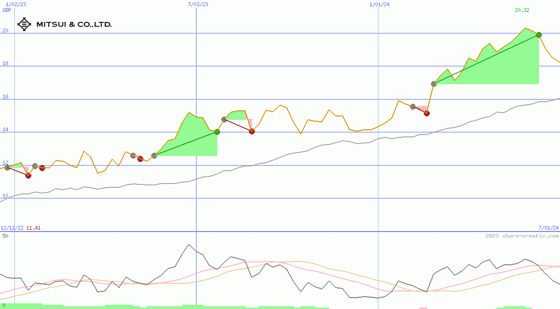
Task: Click the red dot marker near 15 before January 2024
Action: click(427, 113)
